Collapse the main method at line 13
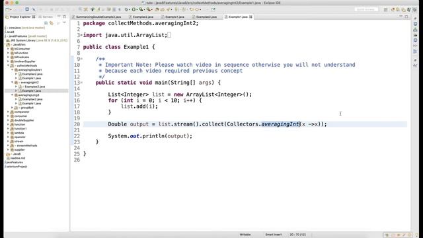The height and width of the screenshot is (238, 423). click(81, 83)
